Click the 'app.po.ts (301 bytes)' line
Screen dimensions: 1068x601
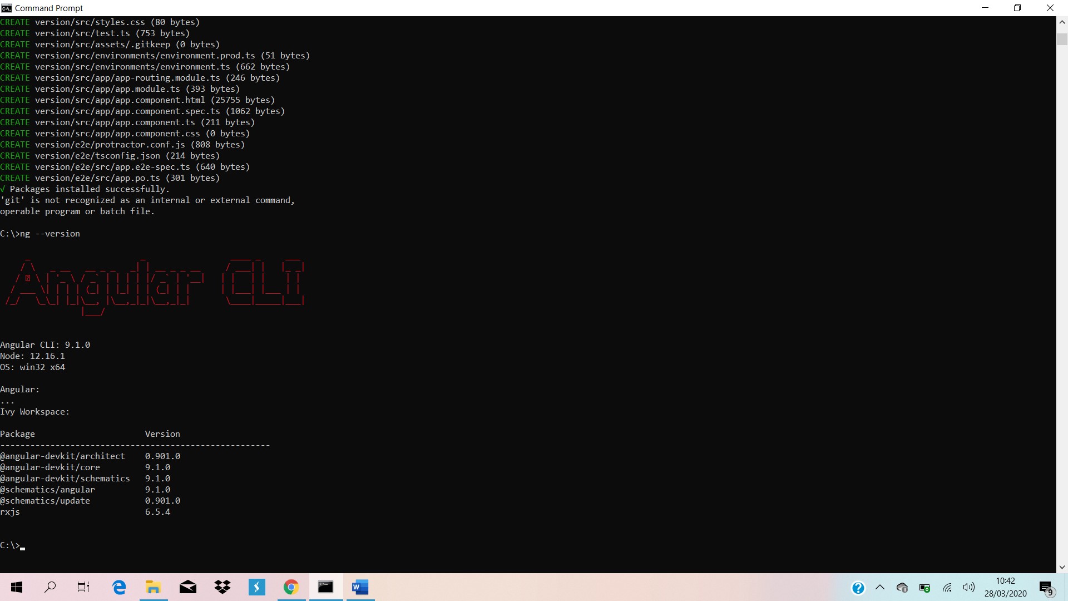[x=110, y=178]
